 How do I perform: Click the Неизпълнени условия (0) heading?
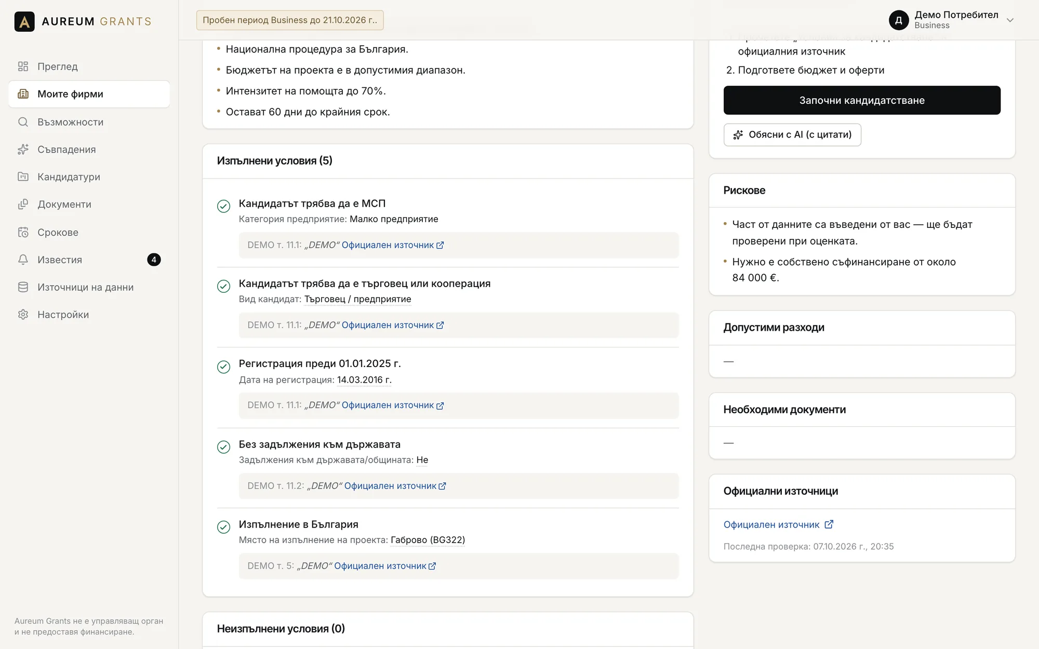coord(281,629)
